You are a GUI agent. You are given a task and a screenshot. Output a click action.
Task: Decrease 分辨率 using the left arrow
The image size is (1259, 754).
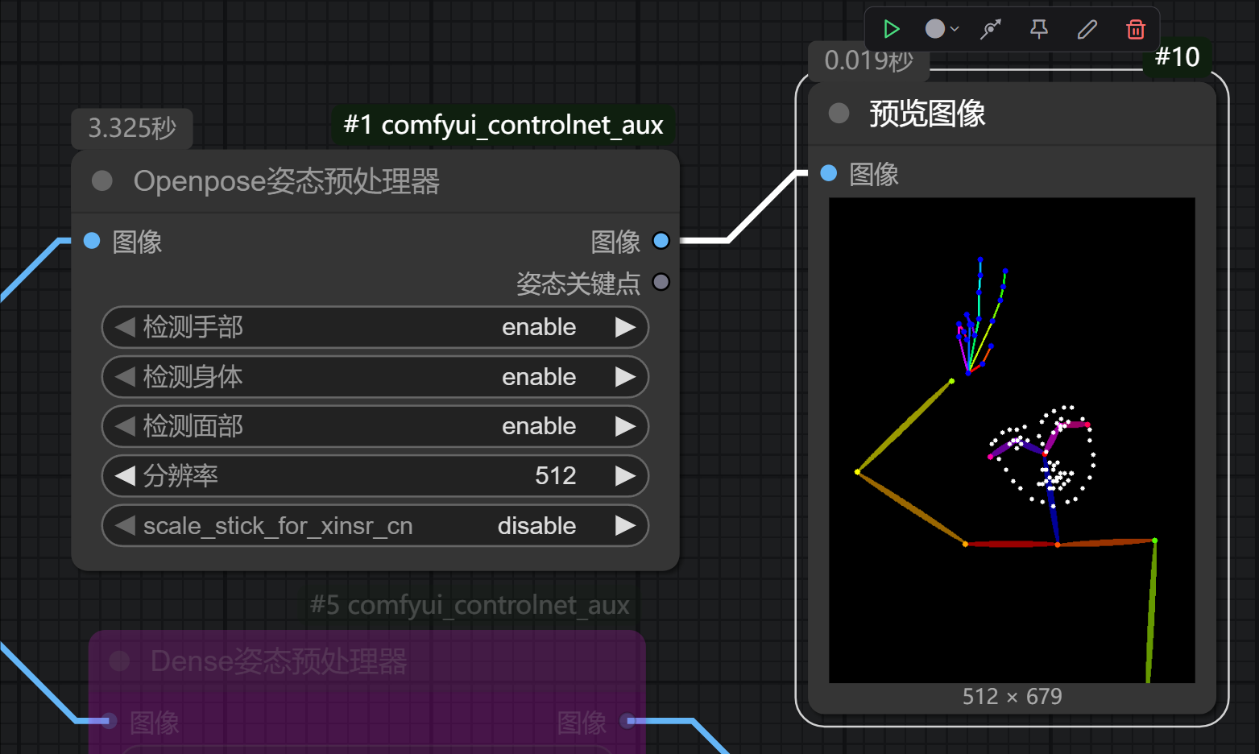click(x=124, y=476)
